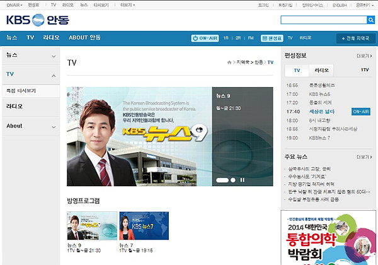Open 특집 다시보기 in sidebar
This screenshot has width=378, height=265.
pyautogui.click(x=21, y=91)
